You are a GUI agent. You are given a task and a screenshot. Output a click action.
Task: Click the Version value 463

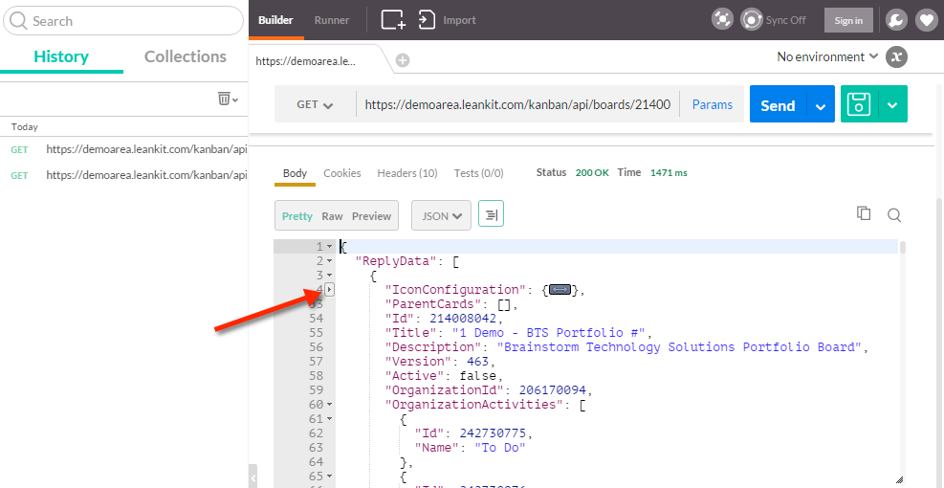[x=478, y=362]
